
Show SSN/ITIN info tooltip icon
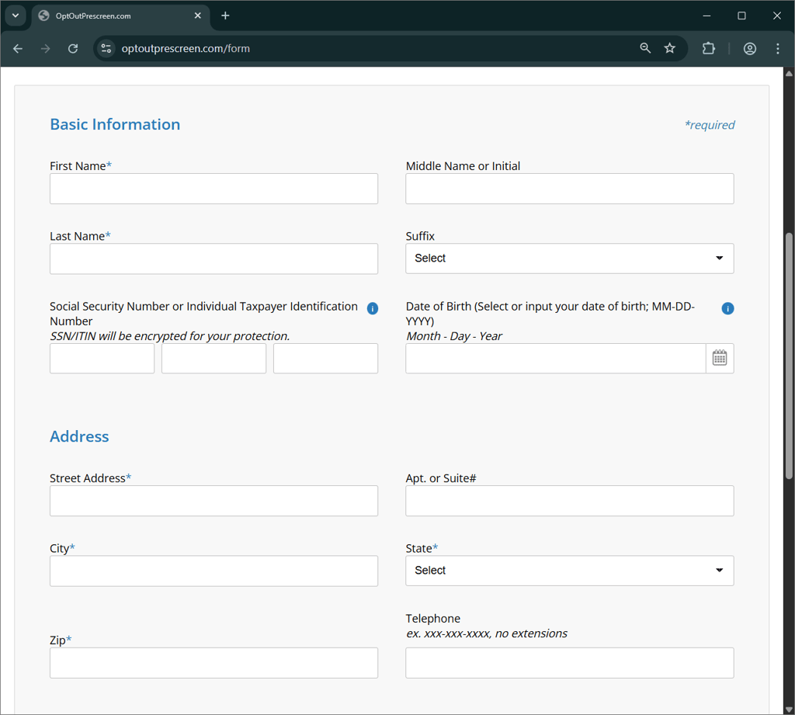[373, 308]
